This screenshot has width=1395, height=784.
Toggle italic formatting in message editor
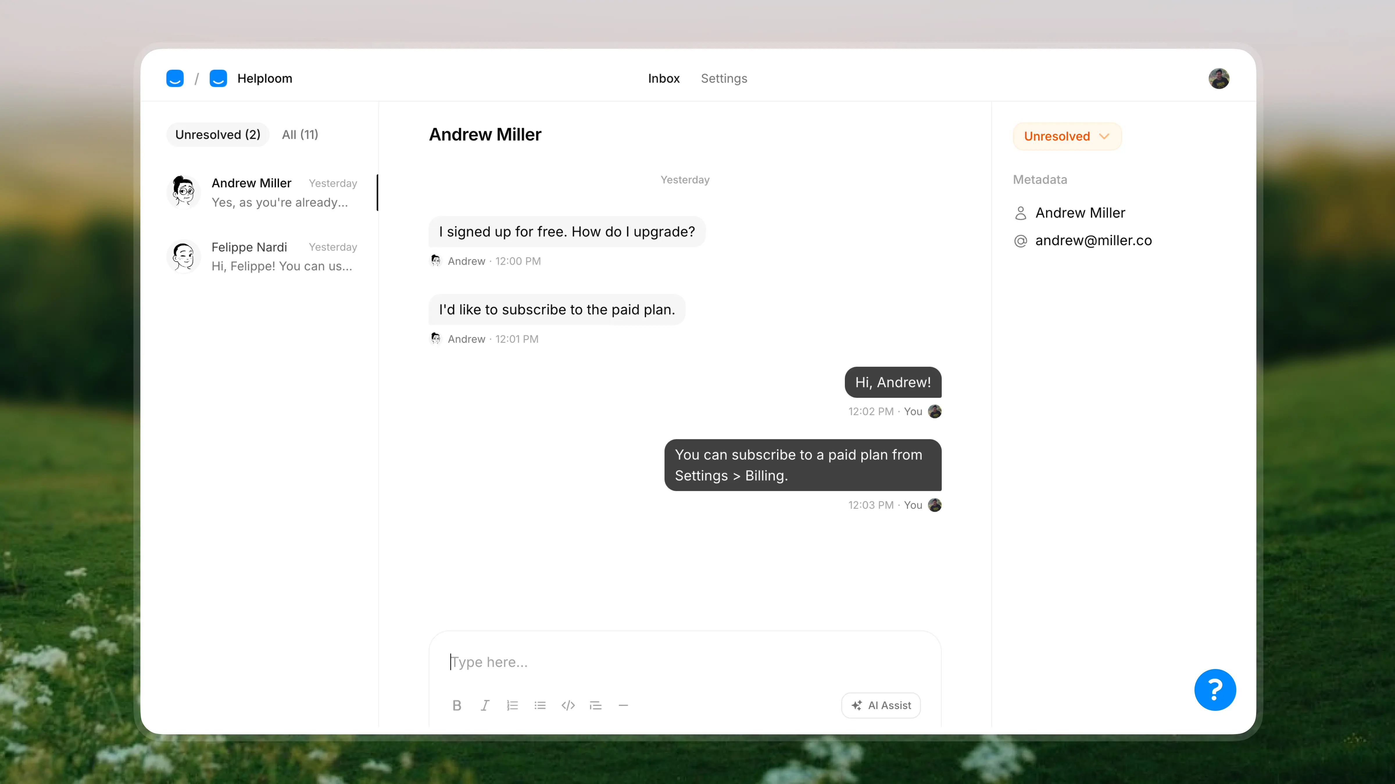coord(485,705)
